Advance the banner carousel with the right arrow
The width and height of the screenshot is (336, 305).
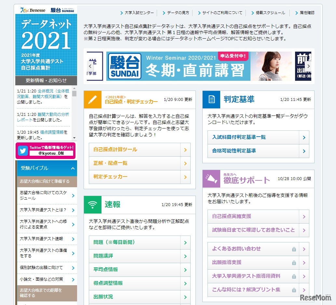(x=308, y=66)
